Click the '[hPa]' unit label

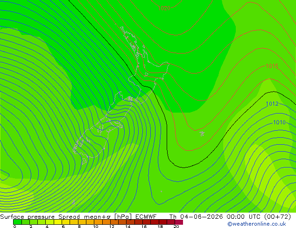(x=123, y=217)
